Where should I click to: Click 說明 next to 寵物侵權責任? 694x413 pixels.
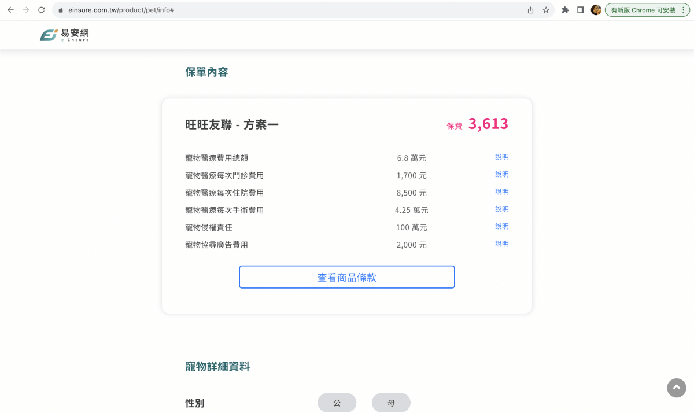pos(501,226)
